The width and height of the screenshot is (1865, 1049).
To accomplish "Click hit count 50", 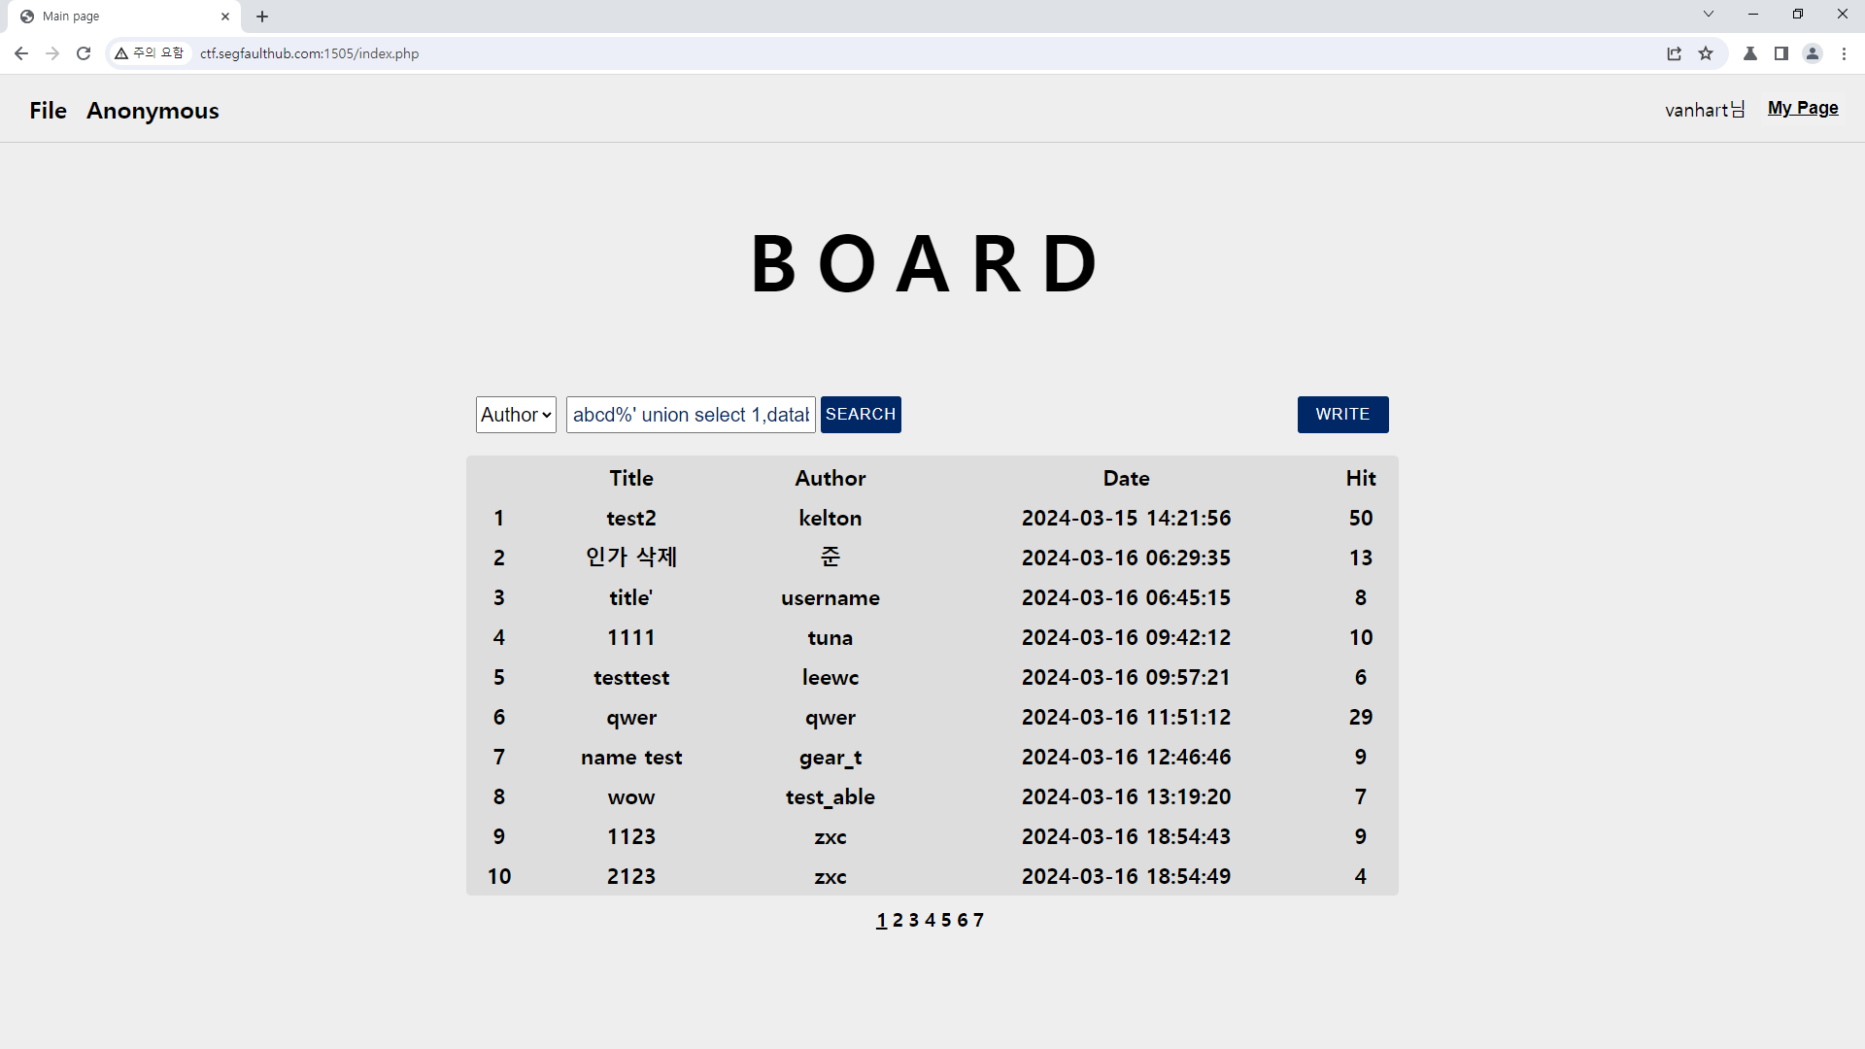I will pos(1361,519).
